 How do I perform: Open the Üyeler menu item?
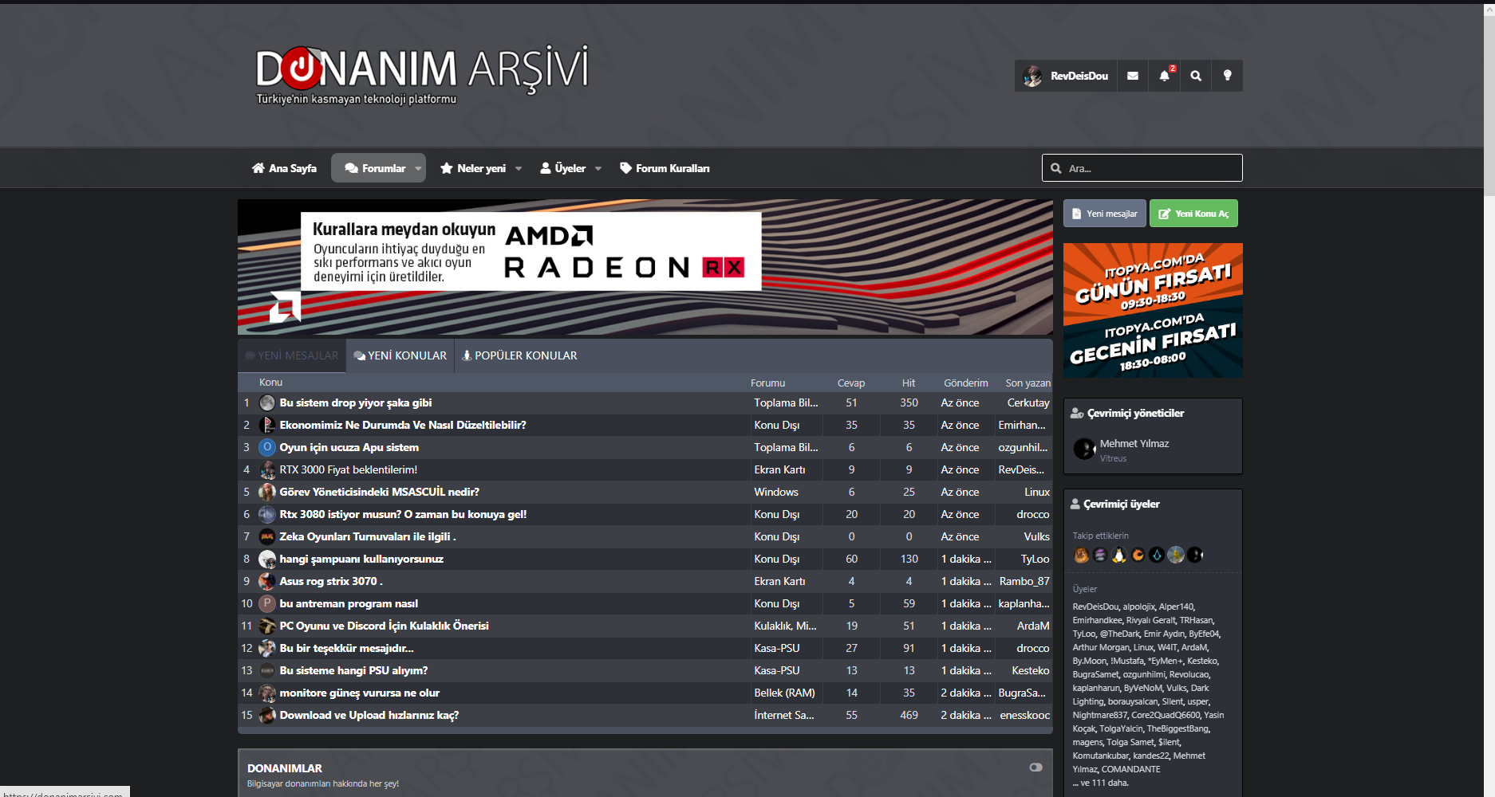click(x=562, y=168)
